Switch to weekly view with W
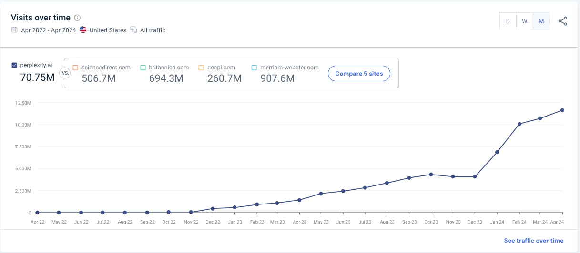The height and width of the screenshot is (253, 580). 524,21
